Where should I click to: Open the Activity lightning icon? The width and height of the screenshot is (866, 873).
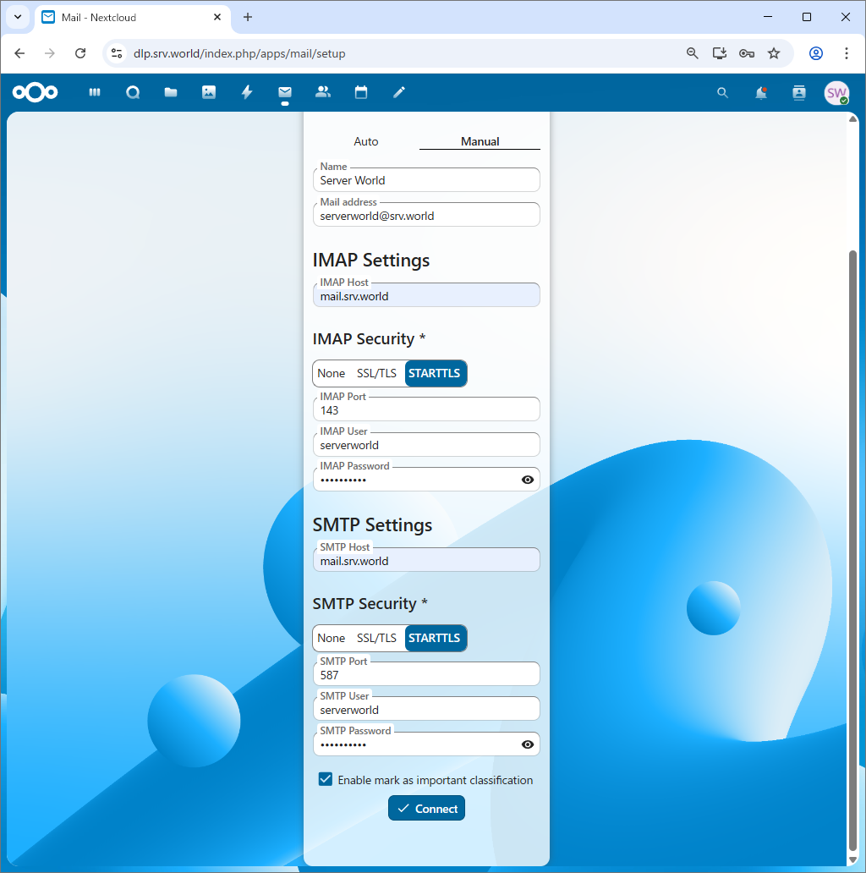pos(247,92)
